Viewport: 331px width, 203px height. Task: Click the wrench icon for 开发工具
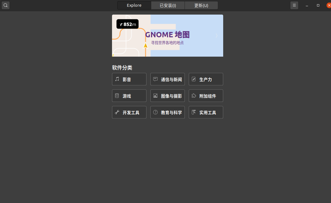(x=117, y=112)
